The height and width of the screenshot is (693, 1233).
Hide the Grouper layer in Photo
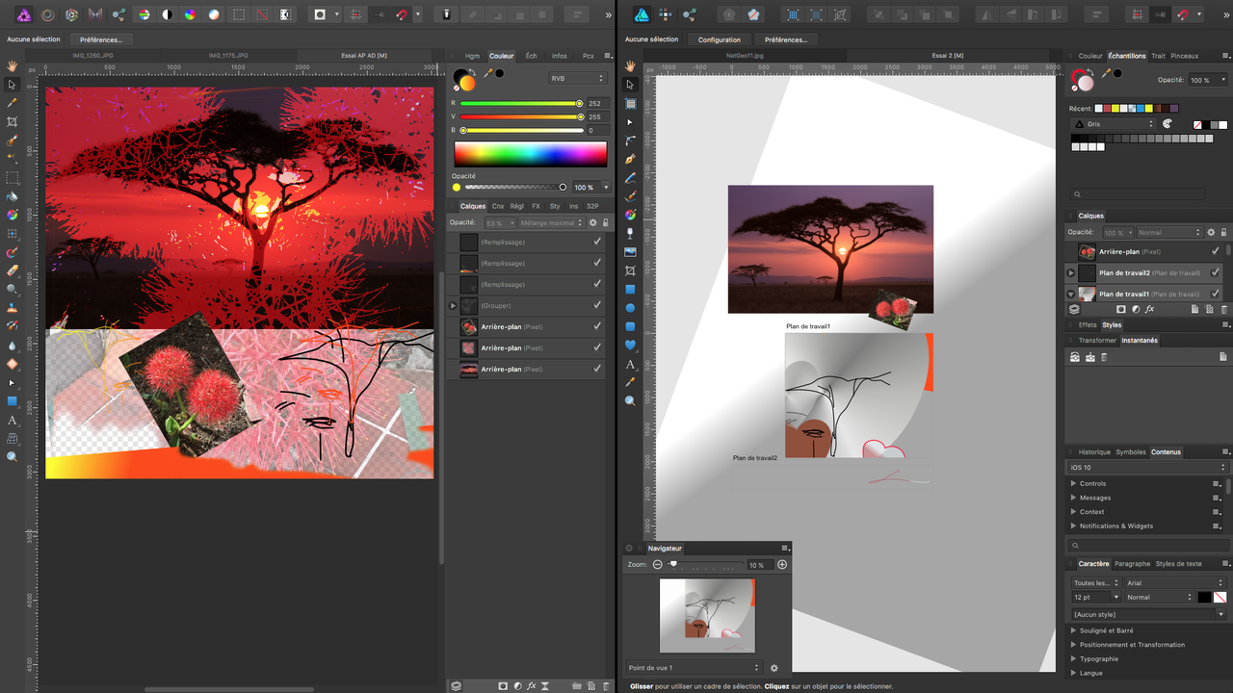click(x=597, y=305)
